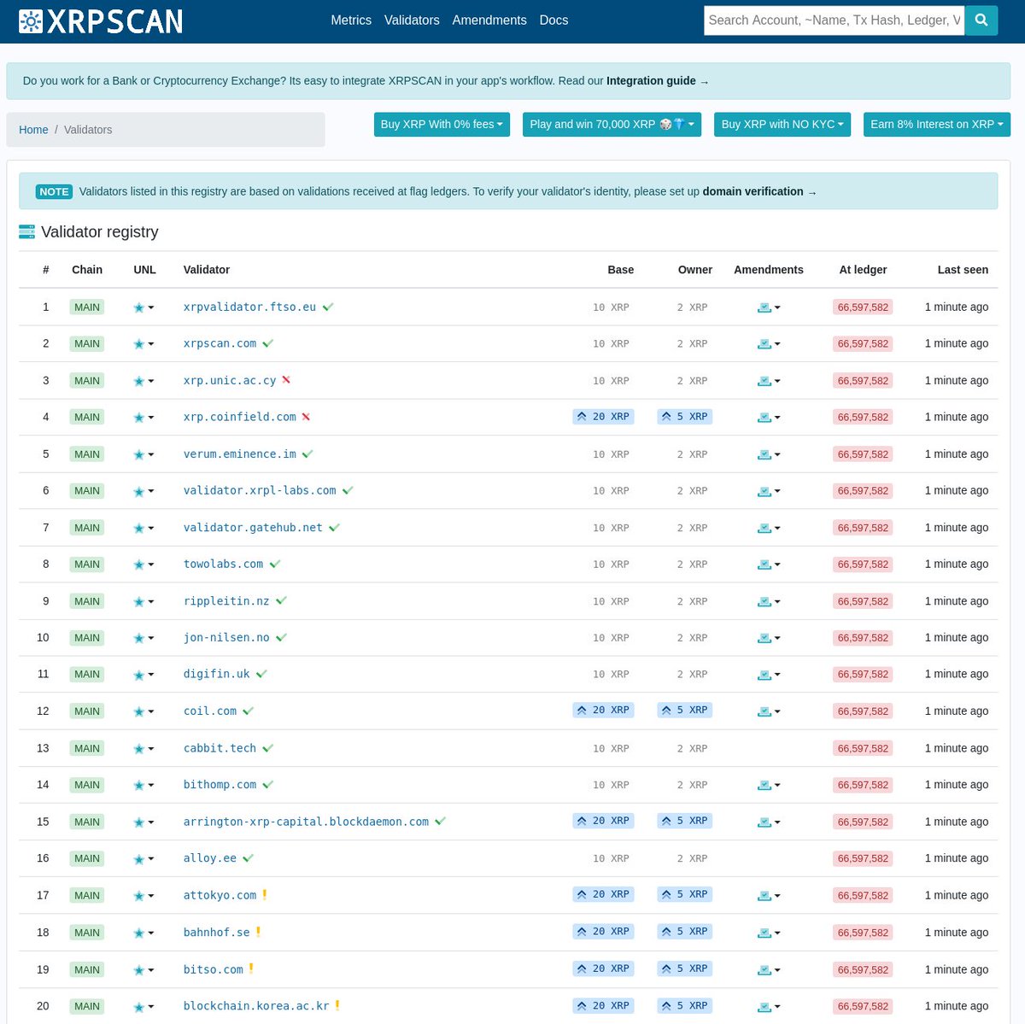Click 10 XRP base value for cabbit.tech
Screen dimensions: 1025x1024
pyautogui.click(x=611, y=748)
